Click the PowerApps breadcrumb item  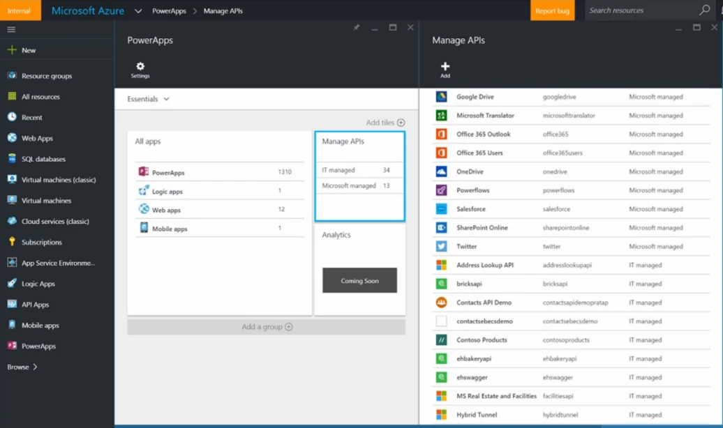click(x=169, y=11)
